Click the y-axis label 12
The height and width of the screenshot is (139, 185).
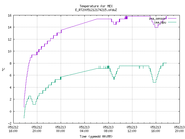10,39
